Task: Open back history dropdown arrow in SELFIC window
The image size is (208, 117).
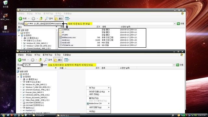Action: point(28,60)
